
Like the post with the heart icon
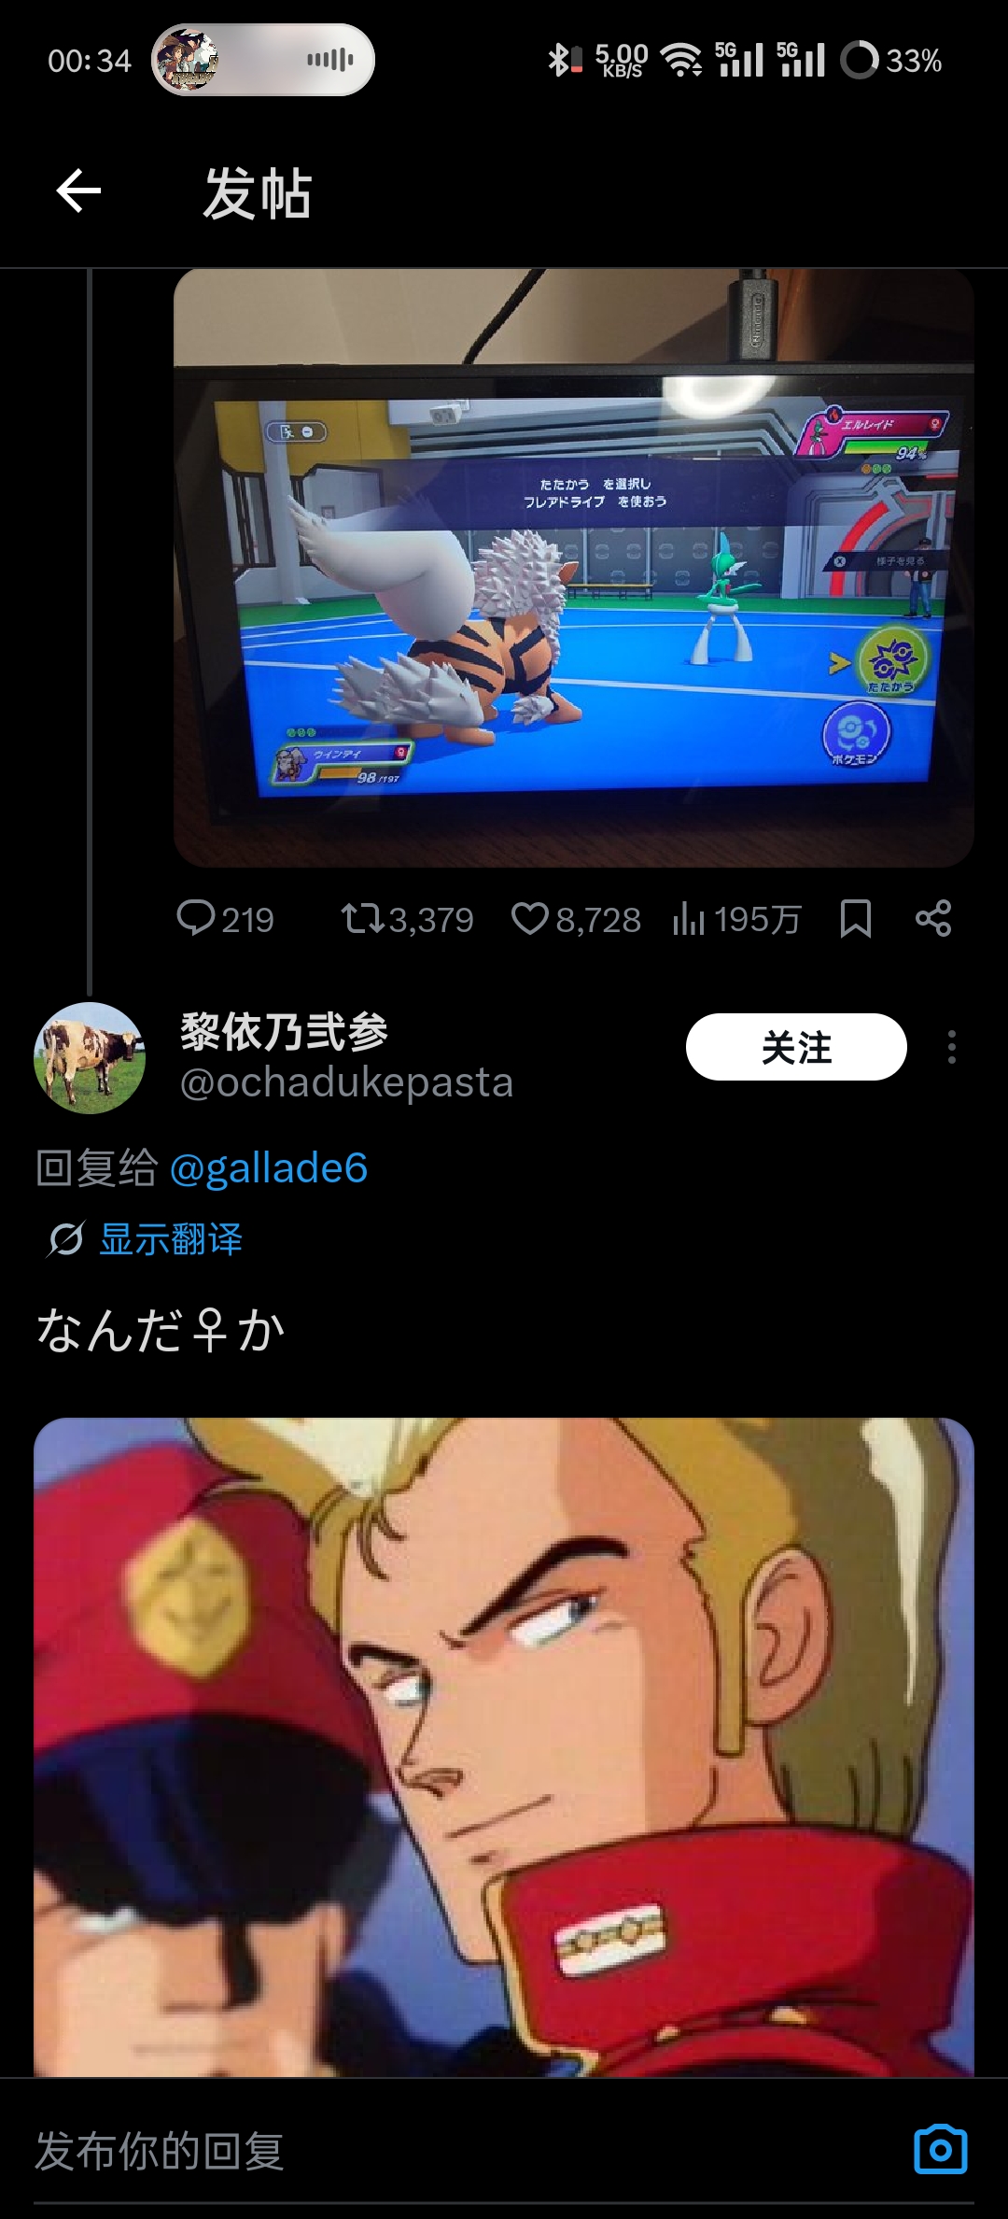tap(530, 918)
